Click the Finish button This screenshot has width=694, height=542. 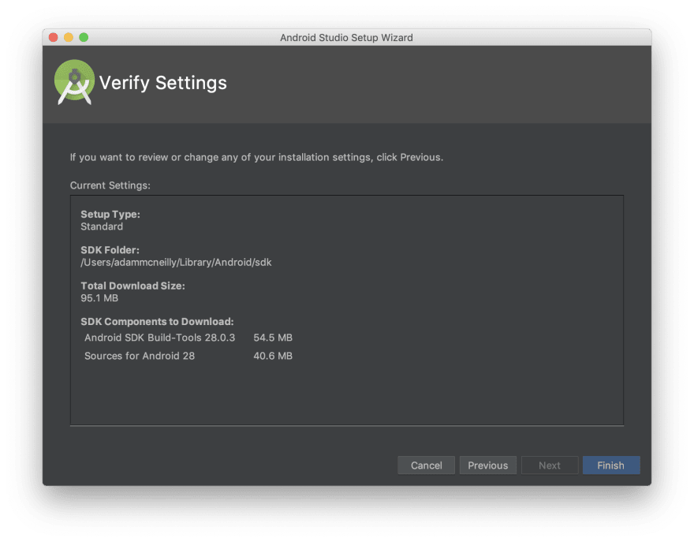610,465
